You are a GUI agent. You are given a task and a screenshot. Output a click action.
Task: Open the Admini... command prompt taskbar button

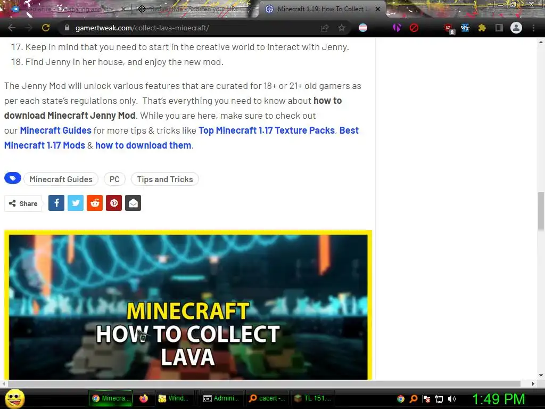click(x=221, y=398)
